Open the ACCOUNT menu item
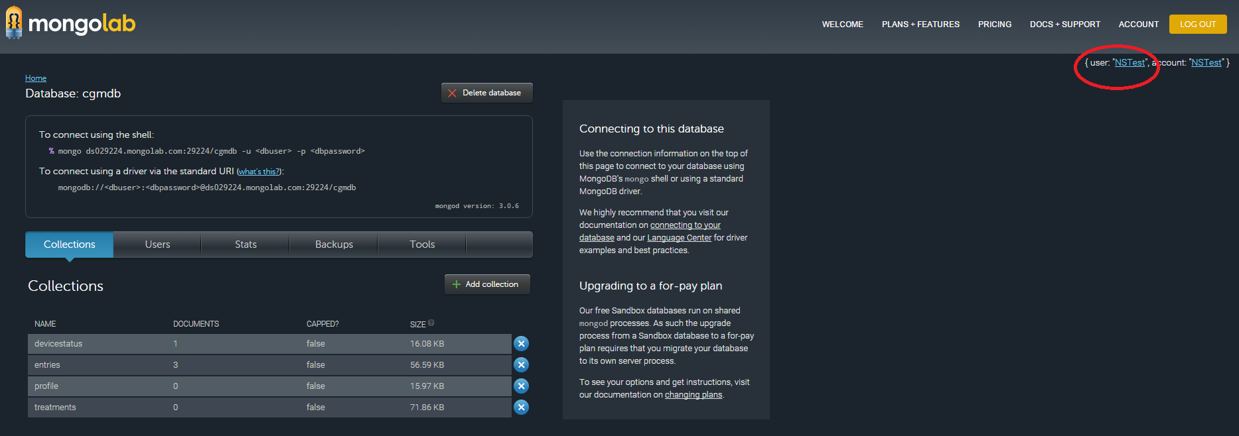The image size is (1239, 436). click(x=1138, y=25)
